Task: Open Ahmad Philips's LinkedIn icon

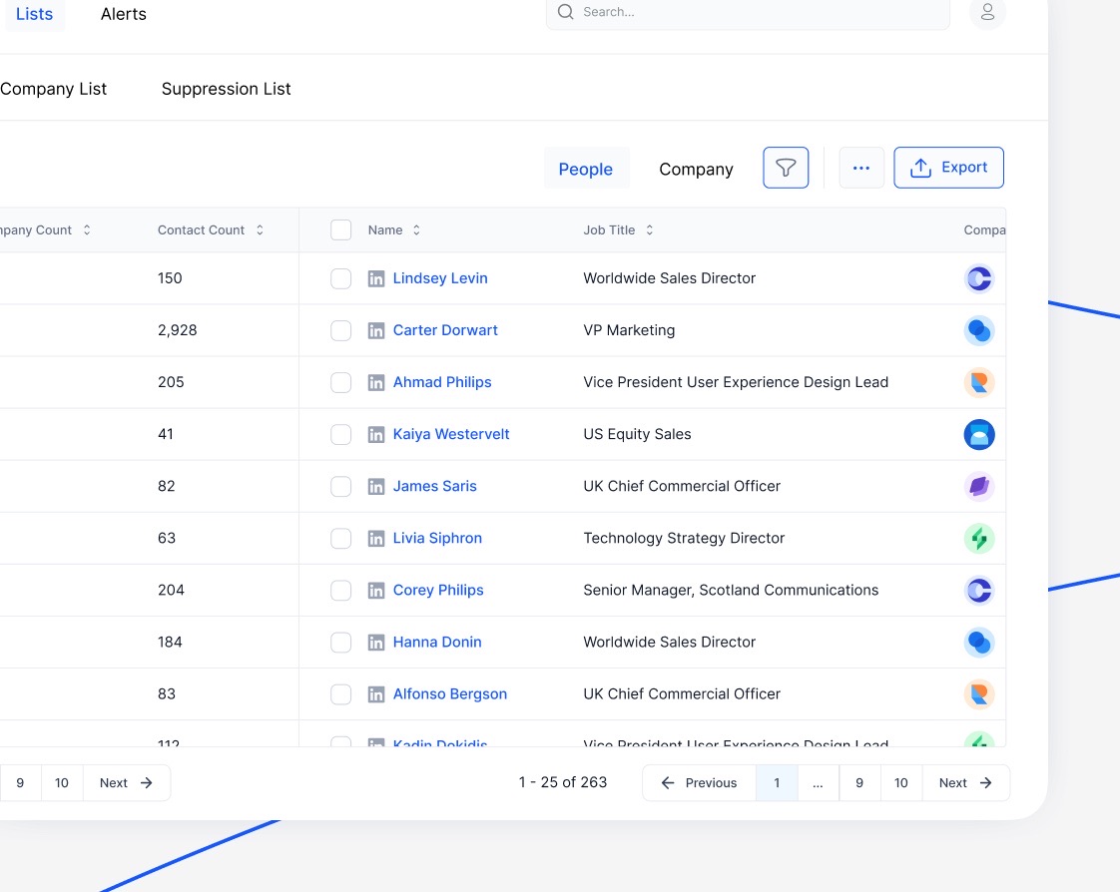Action: coord(375,383)
